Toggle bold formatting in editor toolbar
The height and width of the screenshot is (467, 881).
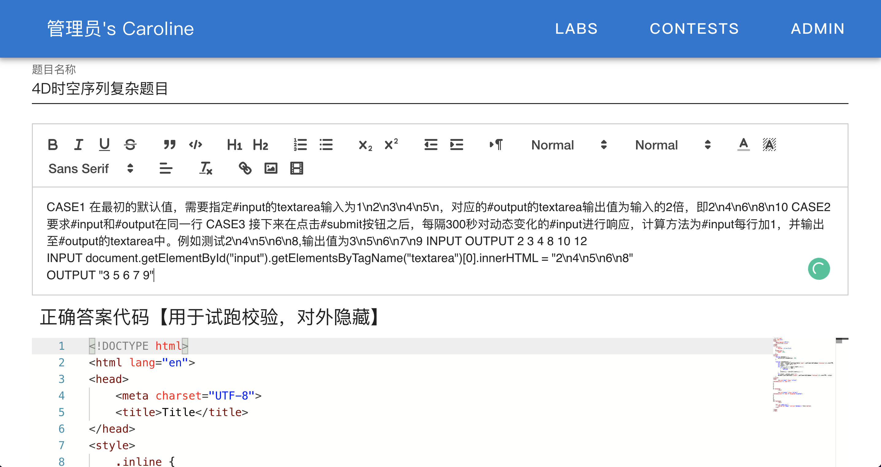pos(53,145)
